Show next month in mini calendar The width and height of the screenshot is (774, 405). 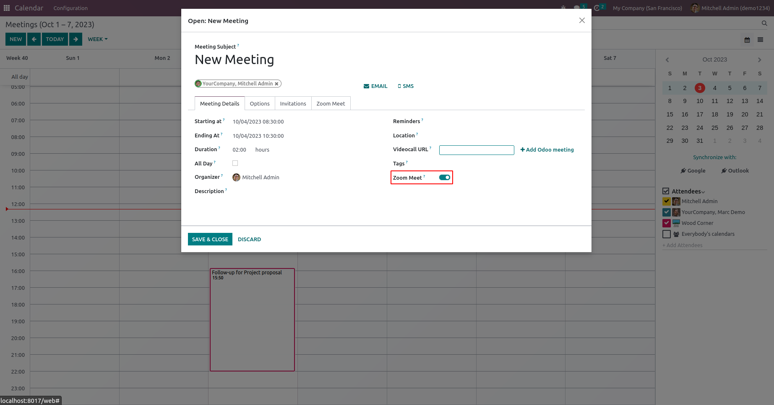coord(759,60)
